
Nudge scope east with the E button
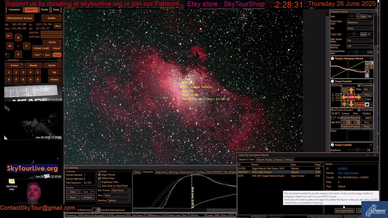pyautogui.click(x=26, y=46)
